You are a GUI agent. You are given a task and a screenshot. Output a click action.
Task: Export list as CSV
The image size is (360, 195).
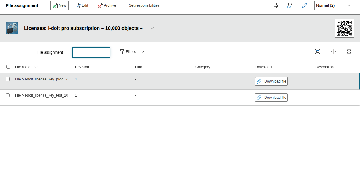[290, 5]
